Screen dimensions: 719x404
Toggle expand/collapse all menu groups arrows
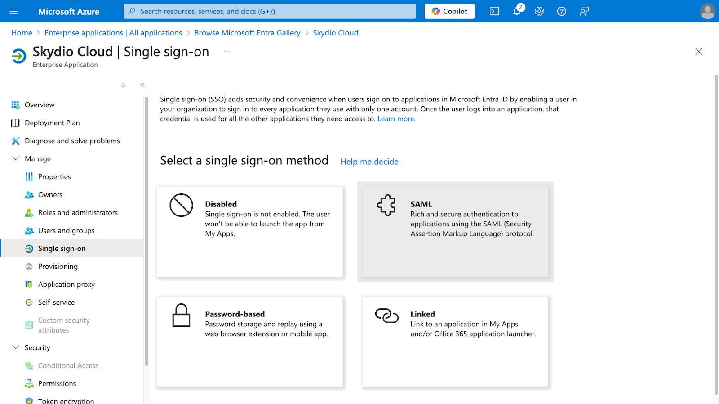tap(123, 85)
